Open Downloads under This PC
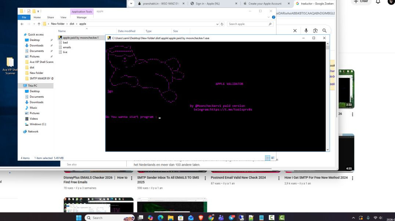The height and width of the screenshot is (221, 395). [36, 102]
